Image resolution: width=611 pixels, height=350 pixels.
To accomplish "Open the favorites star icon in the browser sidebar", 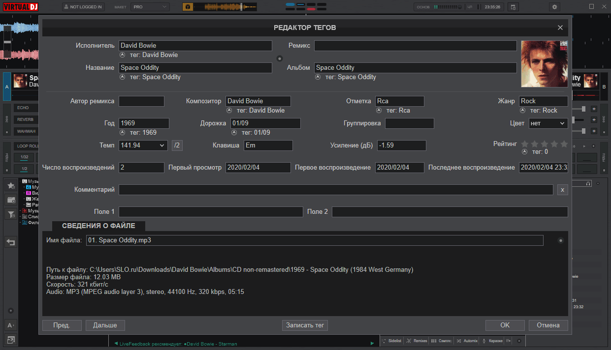I will [11, 185].
